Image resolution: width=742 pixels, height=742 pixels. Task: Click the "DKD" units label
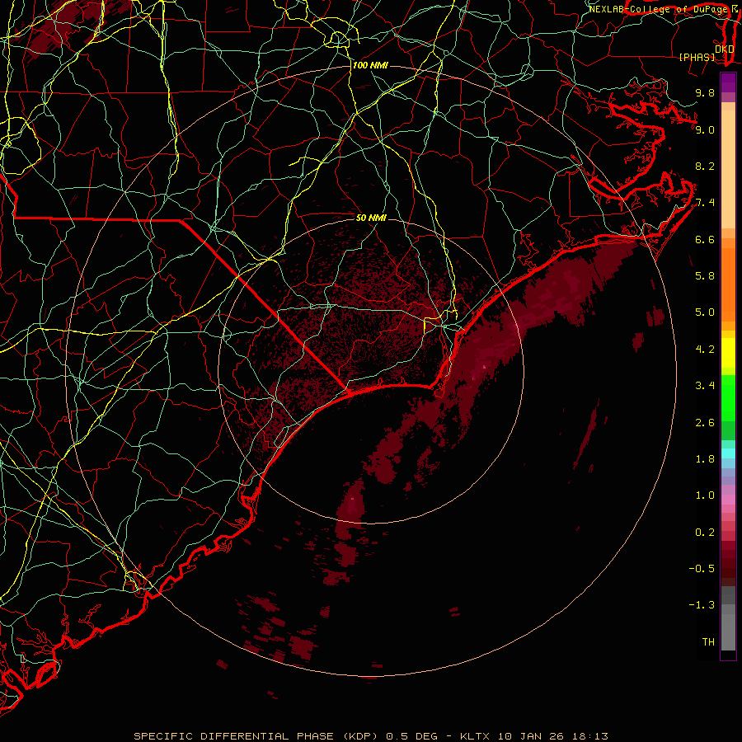pyautogui.click(x=725, y=49)
